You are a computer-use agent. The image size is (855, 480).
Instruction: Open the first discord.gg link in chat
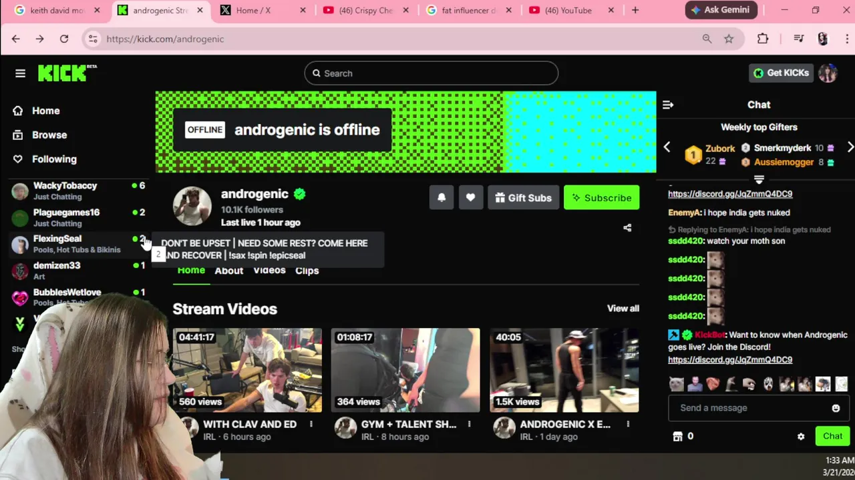[x=730, y=194]
